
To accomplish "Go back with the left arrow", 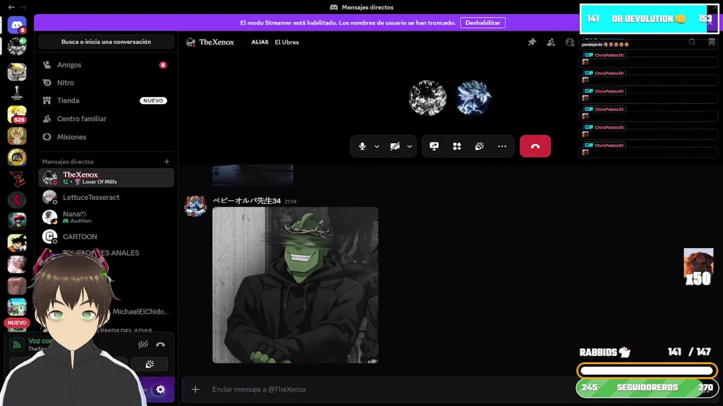I will (x=11, y=7).
